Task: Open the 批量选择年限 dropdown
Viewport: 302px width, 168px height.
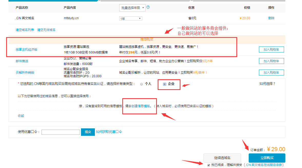Action: (x=132, y=8)
